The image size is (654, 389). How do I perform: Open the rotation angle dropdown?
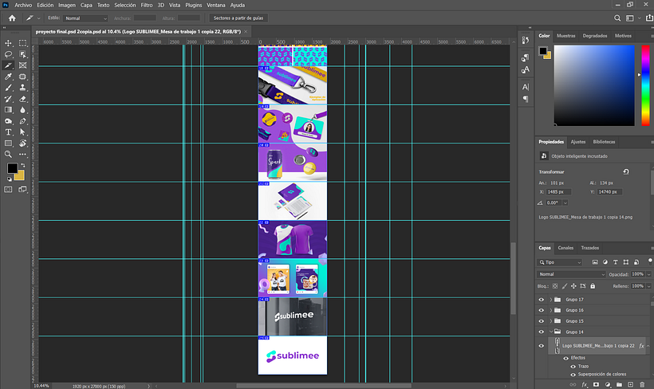(x=565, y=202)
